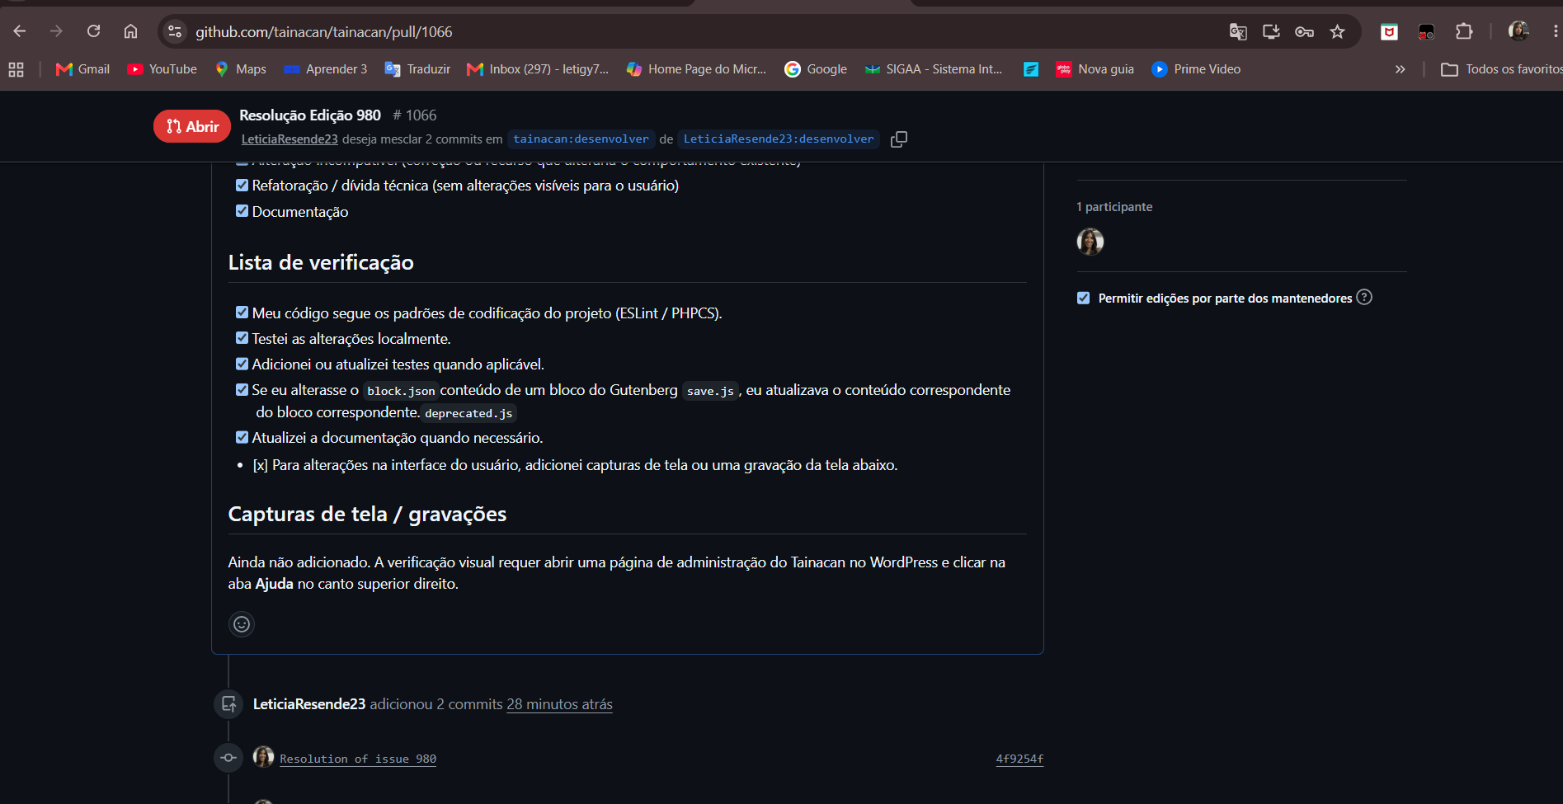Open the tainacan:desenvolver base branch

click(x=581, y=139)
